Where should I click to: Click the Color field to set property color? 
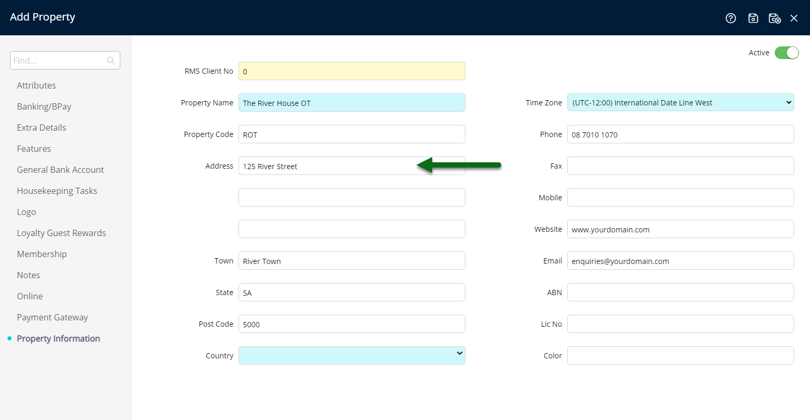(680, 355)
